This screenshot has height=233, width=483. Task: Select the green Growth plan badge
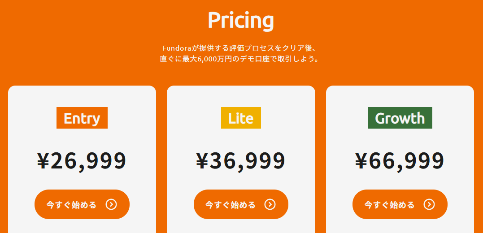coord(400,118)
